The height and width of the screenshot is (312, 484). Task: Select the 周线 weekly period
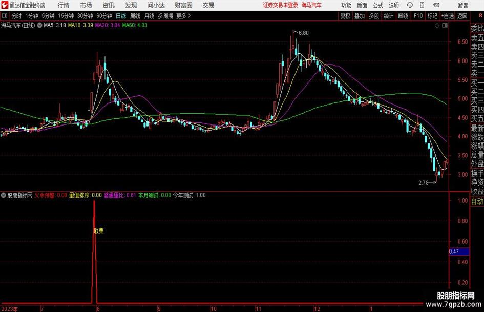tap(135, 16)
